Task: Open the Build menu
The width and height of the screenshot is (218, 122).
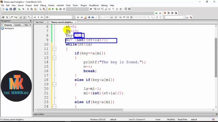Action: pyautogui.click(x=36, y=5)
